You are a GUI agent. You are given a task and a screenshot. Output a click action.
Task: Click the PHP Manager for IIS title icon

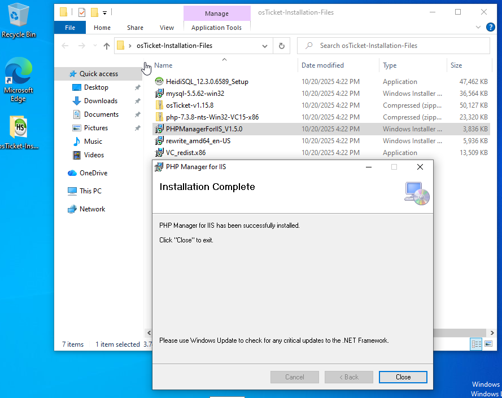point(159,167)
